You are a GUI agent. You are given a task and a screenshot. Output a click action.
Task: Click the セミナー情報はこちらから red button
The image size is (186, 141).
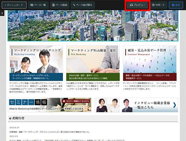(76, 101)
